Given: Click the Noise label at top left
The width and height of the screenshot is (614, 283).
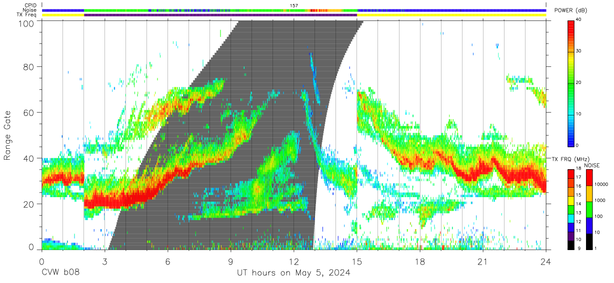Looking at the screenshot, I should pyautogui.click(x=30, y=10).
